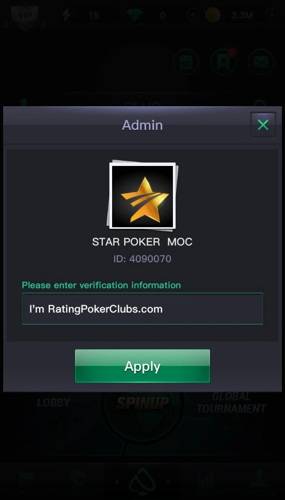The image size is (285, 500).
Task: Click the VIP badge icon
Action: click(x=25, y=15)
